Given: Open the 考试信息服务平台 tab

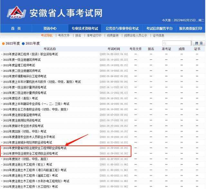Looking at the screenshot, I should (x=159, y=29).
